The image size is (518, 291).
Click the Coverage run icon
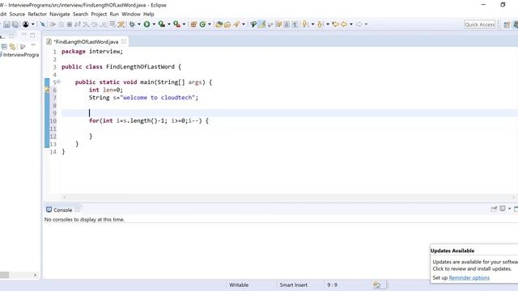coord(162,24)
